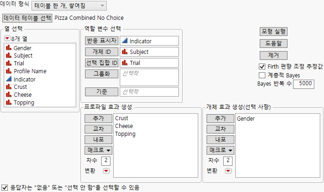Disable Firth 편향 조정 추정값 checkbox
The width and height of the screenshot is (324, 192).
click(x=262, y=66)
